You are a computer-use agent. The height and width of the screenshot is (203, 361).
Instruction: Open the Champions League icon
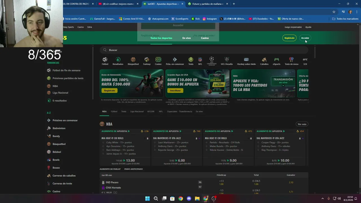coord(212,61)
